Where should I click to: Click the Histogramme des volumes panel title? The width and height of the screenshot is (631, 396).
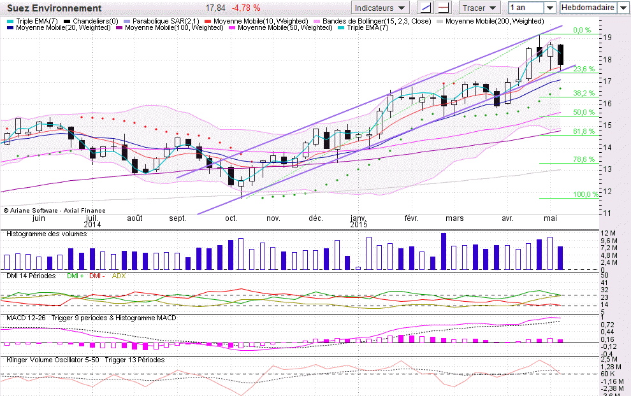(47, 234)
